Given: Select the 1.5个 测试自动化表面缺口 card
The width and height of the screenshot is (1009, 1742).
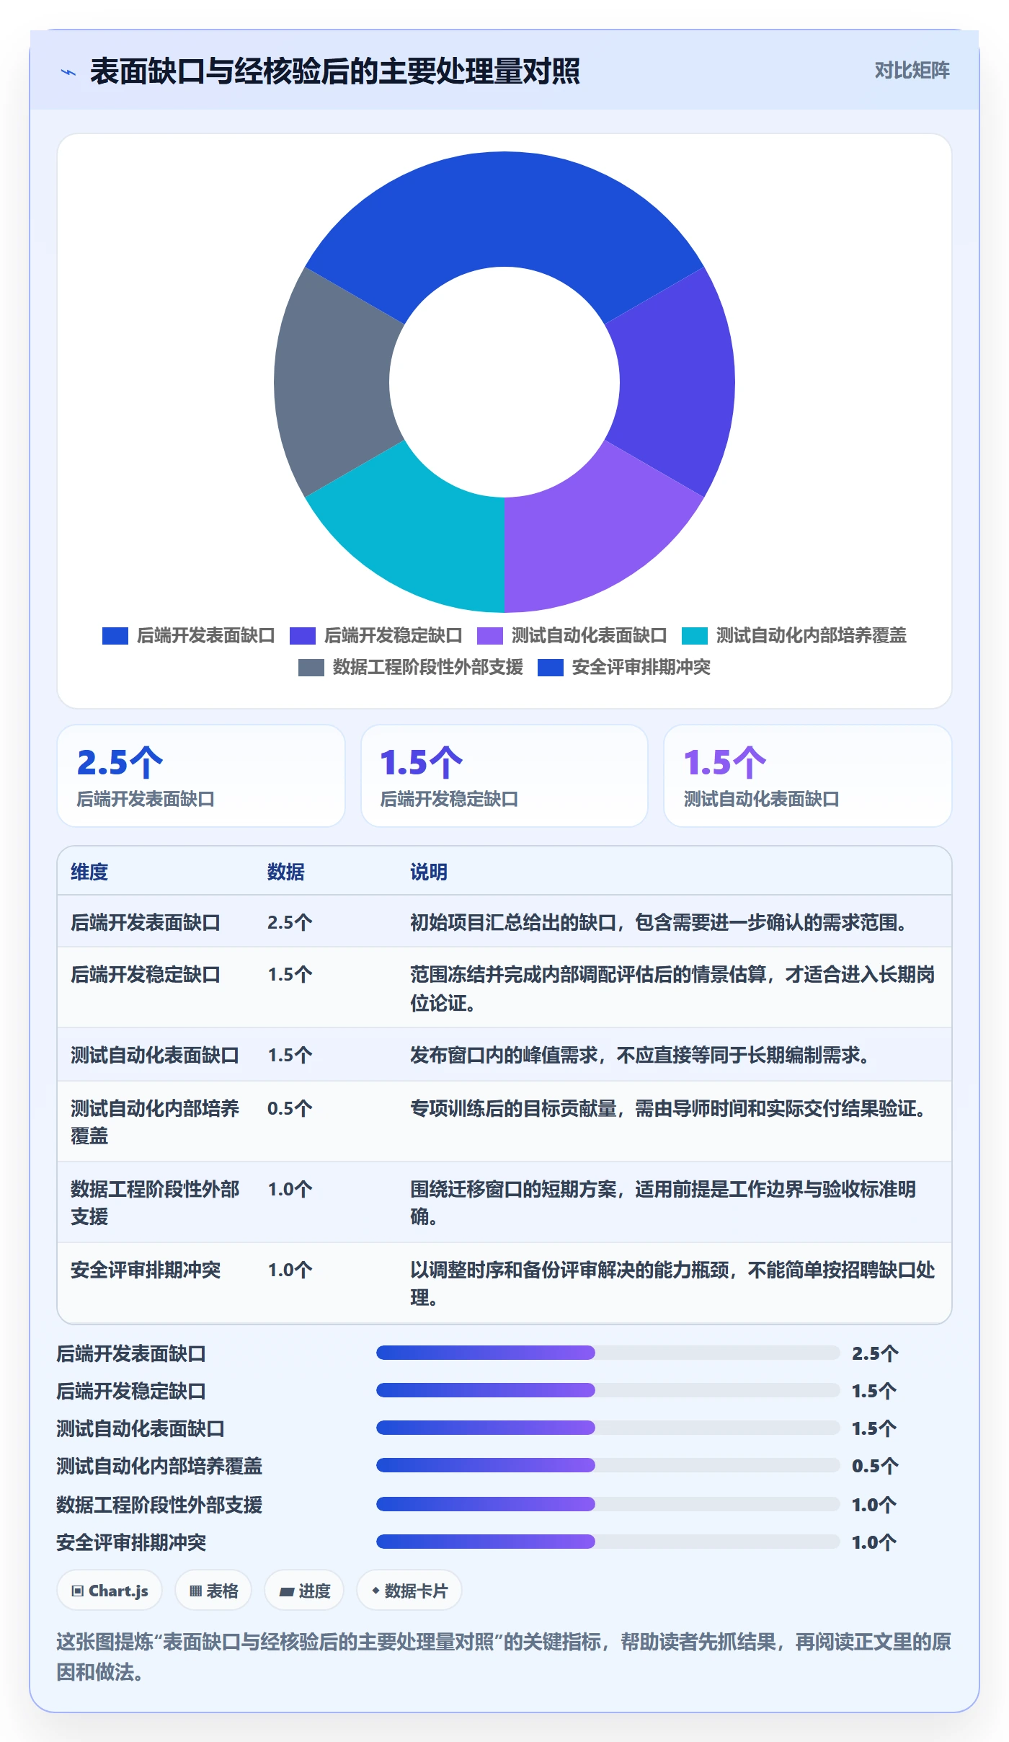Looking at the screenshot, I should [x=808, y=776].
